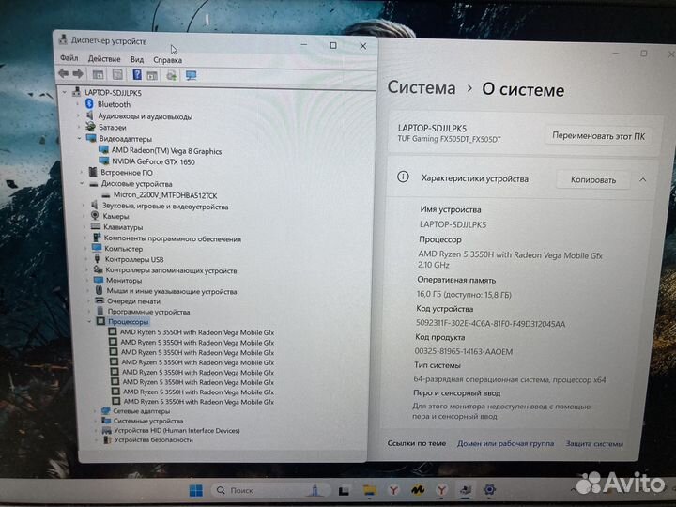Open Домен или рабочая группа link
The image size is (676, 507).
pos(505,443)
